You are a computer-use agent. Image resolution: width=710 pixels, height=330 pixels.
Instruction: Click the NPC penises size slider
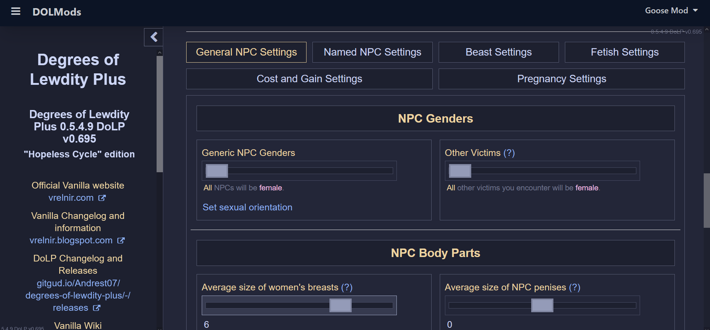(x=542, y=306)
